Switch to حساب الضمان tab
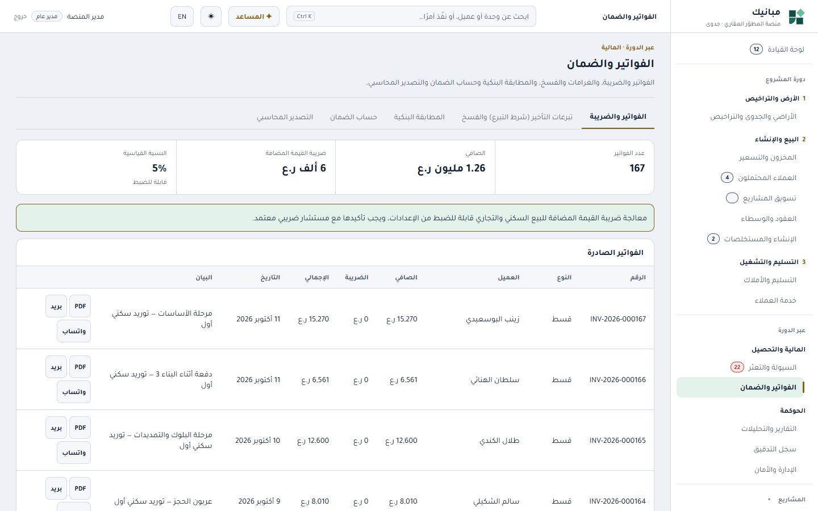Screen dimensions: 818x511 pos(353,116)
